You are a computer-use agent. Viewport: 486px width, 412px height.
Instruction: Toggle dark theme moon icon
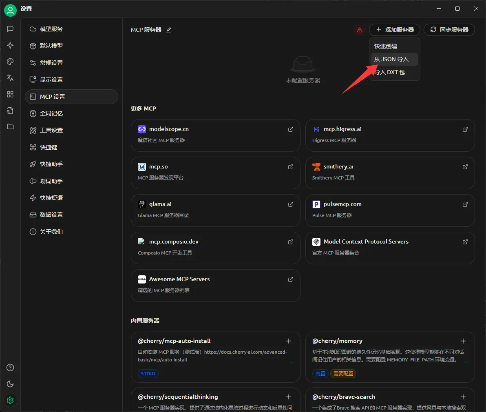[10, 384]
